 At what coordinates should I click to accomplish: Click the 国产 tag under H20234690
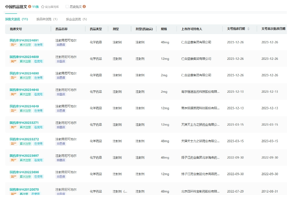pos(13,78)
